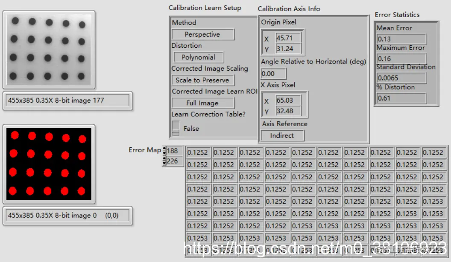Click the Standard Deviation label
The width and height of the screenshot is (451, 262).
pyautogui.click(x=406, y=67)
